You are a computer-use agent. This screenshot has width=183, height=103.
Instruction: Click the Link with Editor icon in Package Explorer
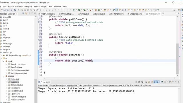(x=26, y=13)
